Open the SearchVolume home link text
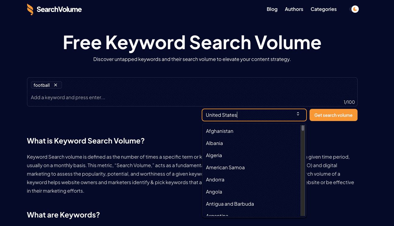Screen dimensions: 394x226 coord(59,9)
